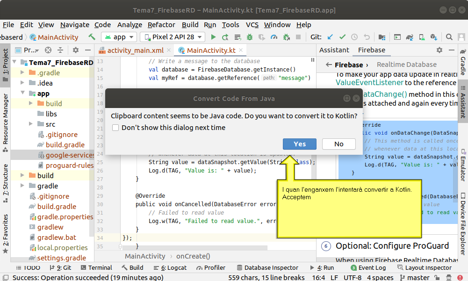Click the error notification icon in status bar
This screenshot has width=468, height=281.
(460, 277)
